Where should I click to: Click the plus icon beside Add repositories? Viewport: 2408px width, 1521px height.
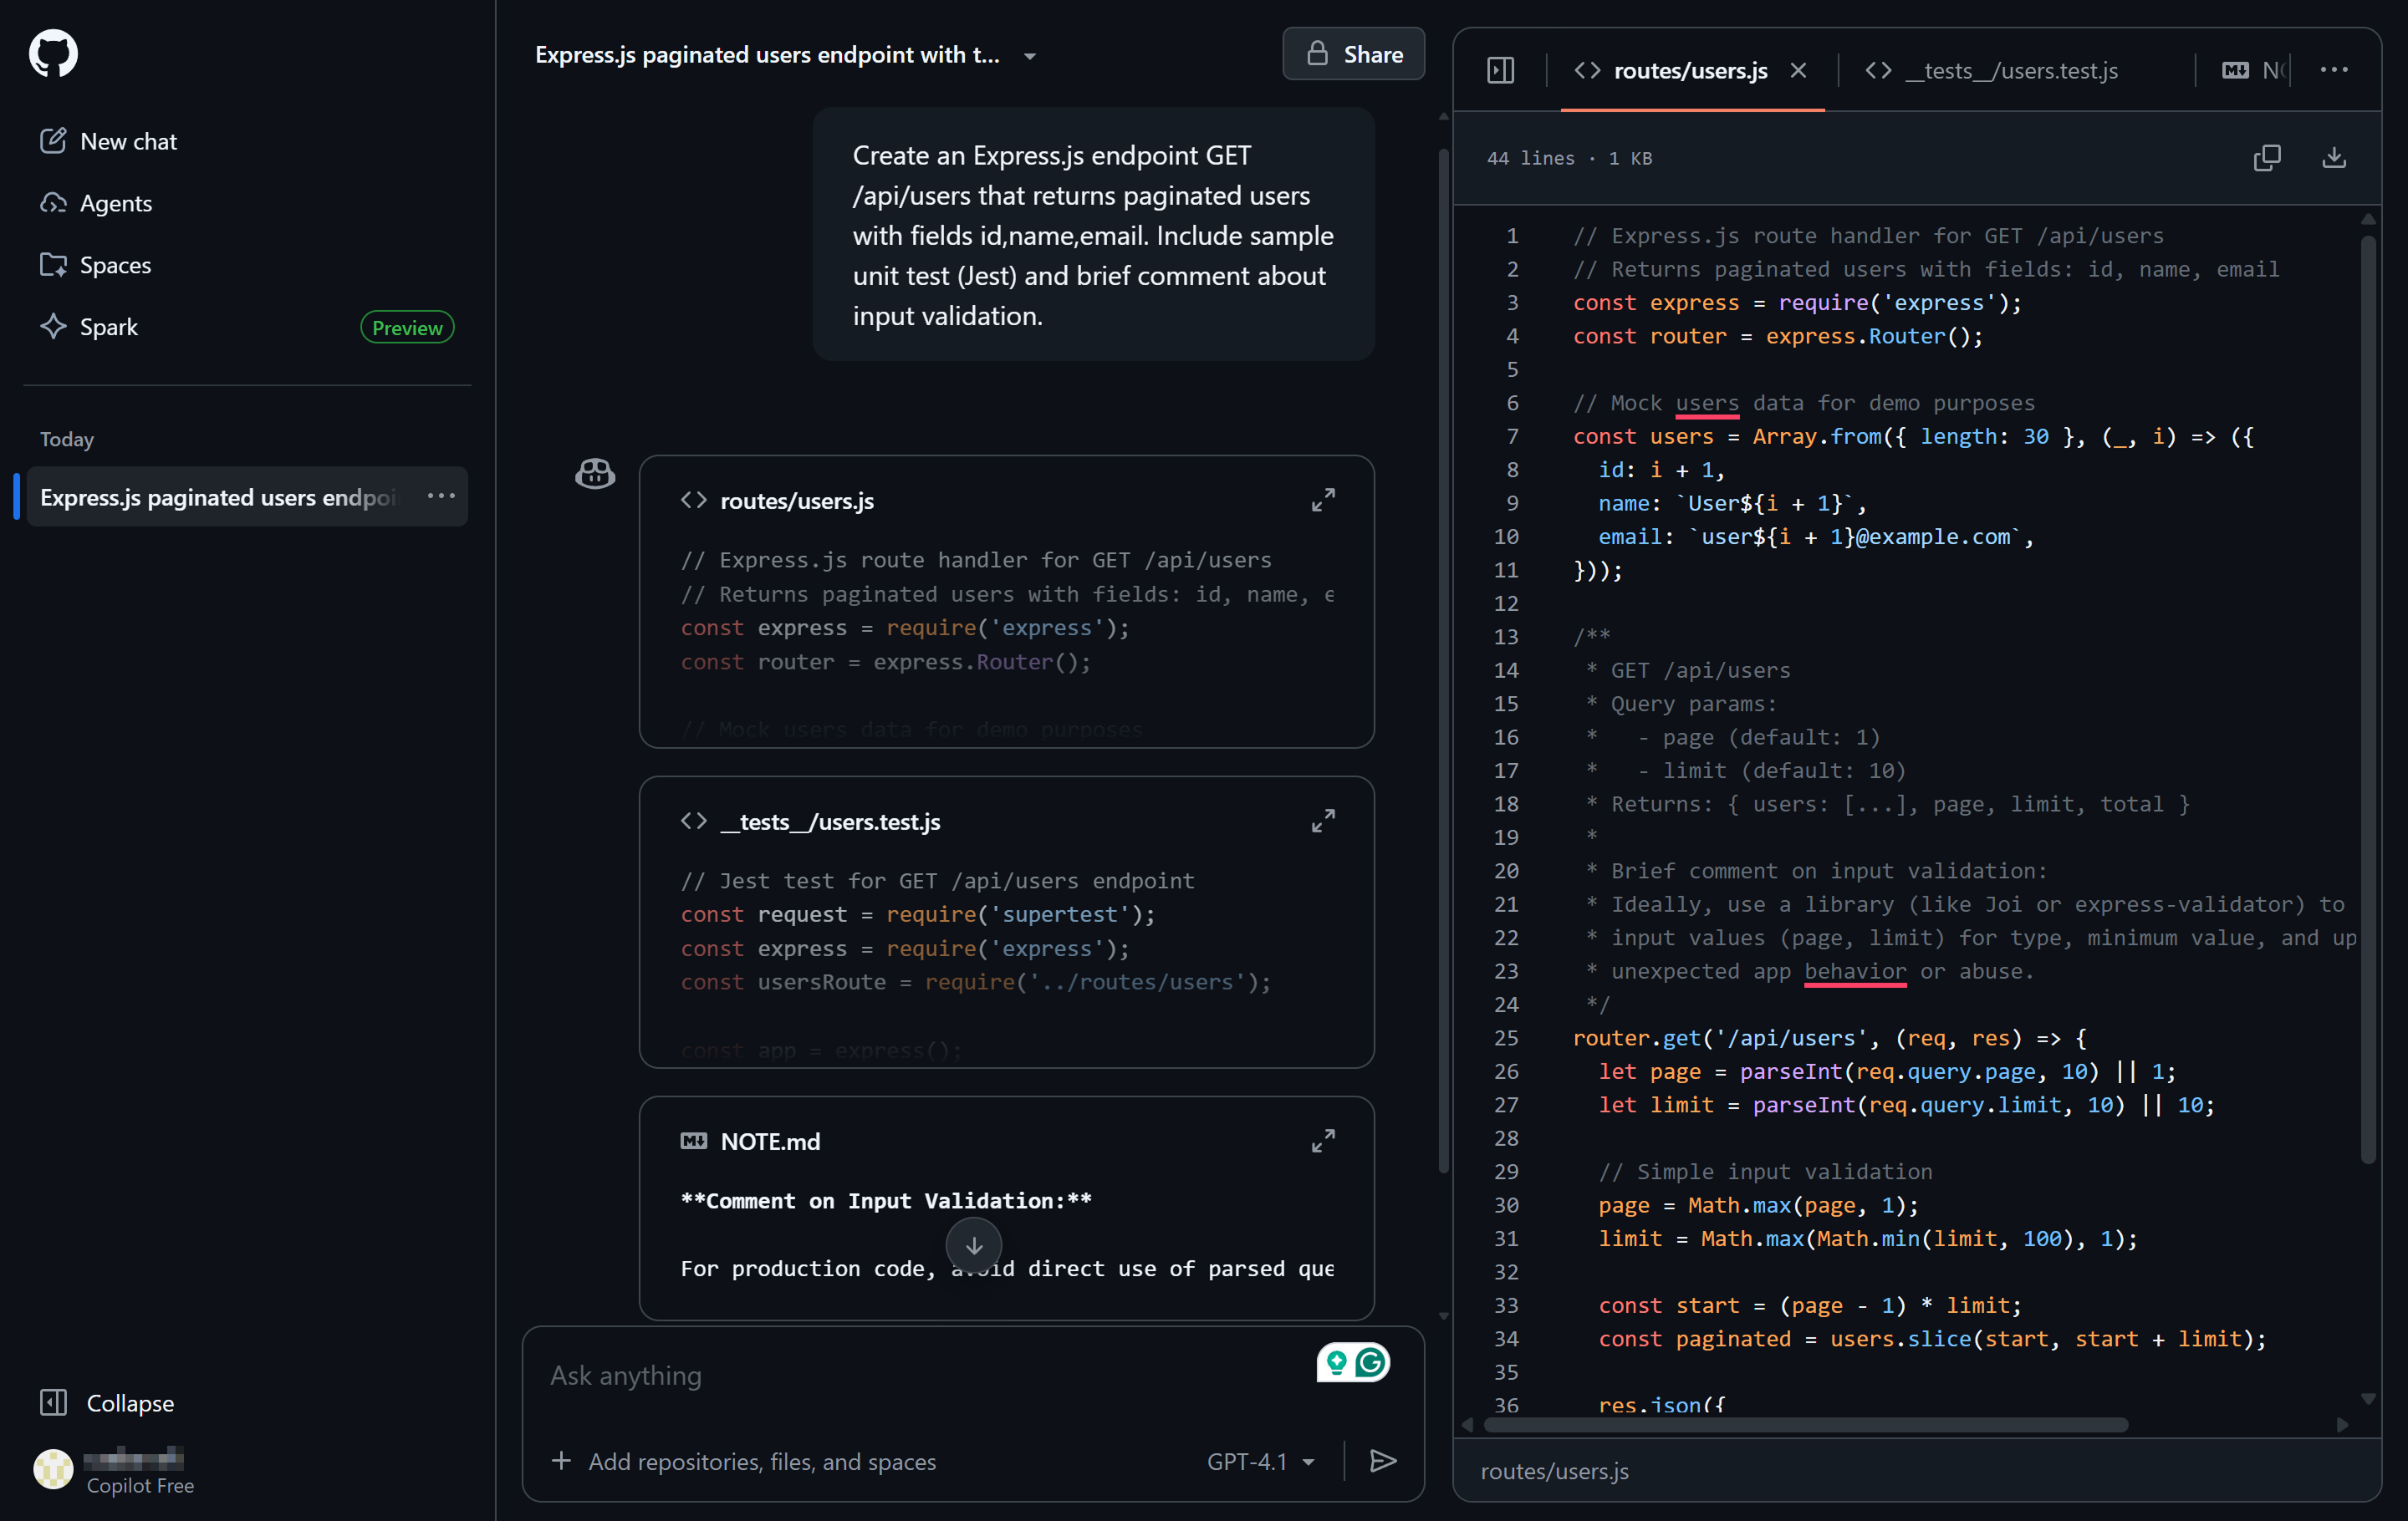[561, 1461]
